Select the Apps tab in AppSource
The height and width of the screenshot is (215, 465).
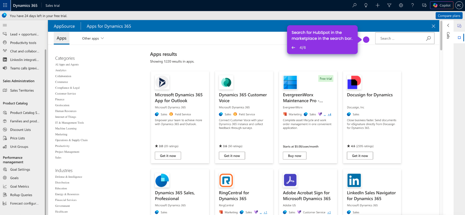[x=62, y=38]
